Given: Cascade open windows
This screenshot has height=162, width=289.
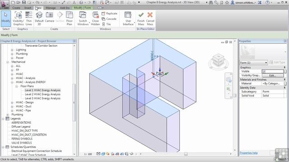Looking at the screenshot, I should pyautogui.click(x=109, y=19).
